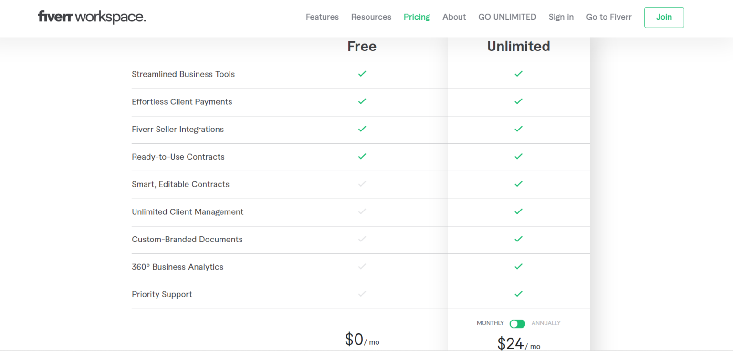This screenshot has width=733, height=351.
Task: Click the Unlimited checkmark for Unlimited Client Management
Action: [519, 212]
